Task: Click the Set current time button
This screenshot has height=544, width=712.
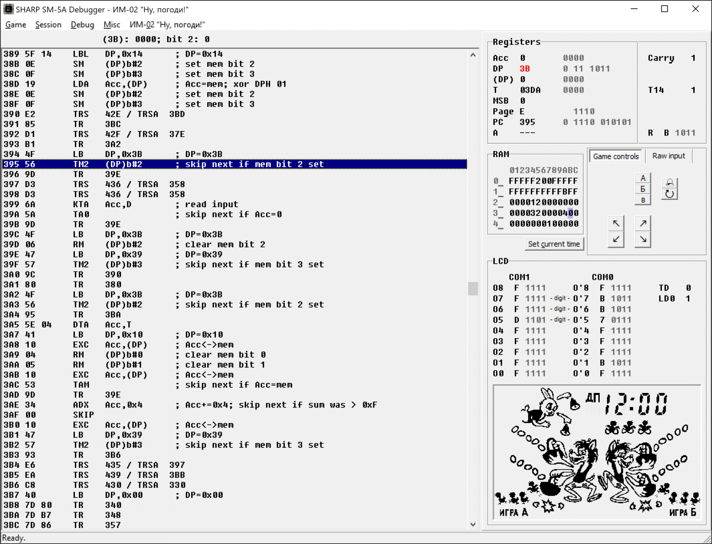Action: coord(554,244)
